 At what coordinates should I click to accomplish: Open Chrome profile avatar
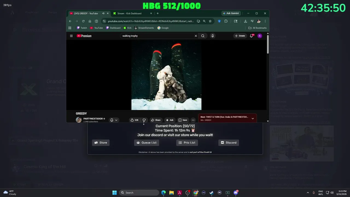[259, 21]
